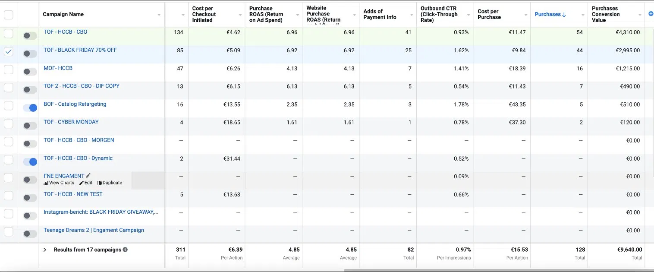
Task: Turn on the TOF - HCCB - CBO campaign toggle
Action: [30, 35]
